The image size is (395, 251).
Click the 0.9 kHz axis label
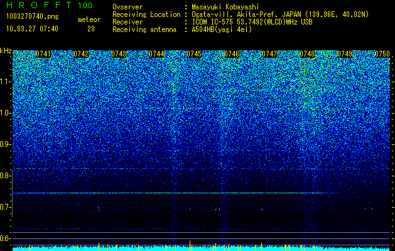coord(5,144)
